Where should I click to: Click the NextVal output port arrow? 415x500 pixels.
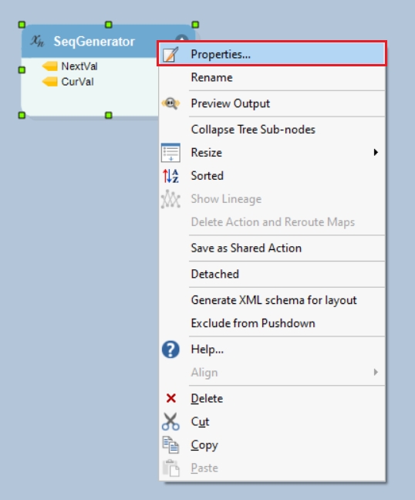[x=49, y=66]
